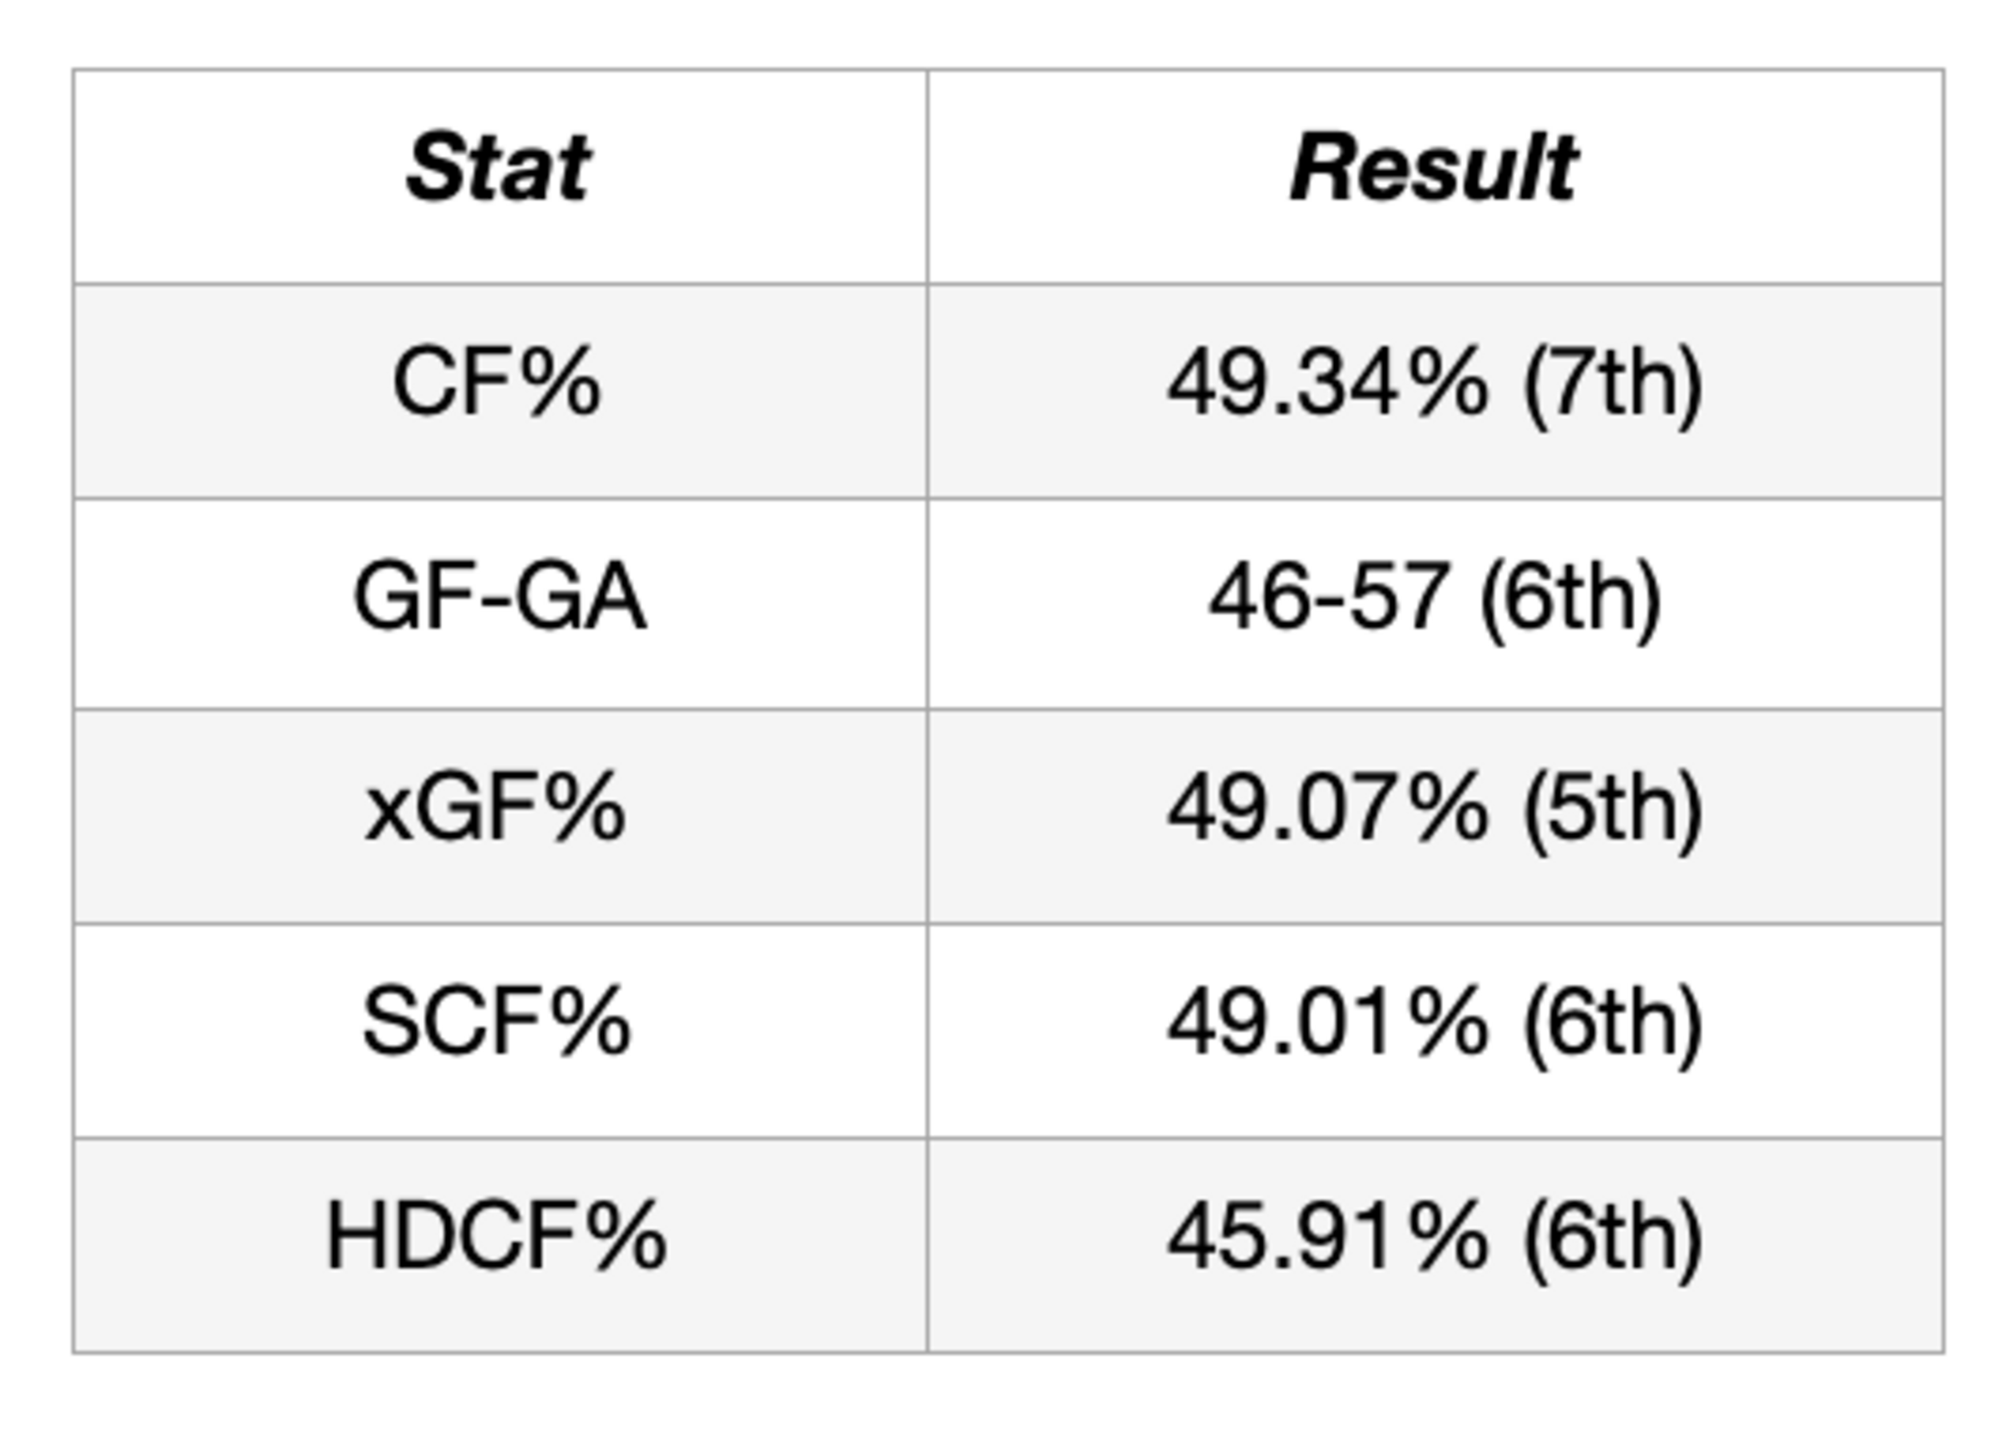Click the (6th) rank in HDCF% row

click(1612, 1238)
